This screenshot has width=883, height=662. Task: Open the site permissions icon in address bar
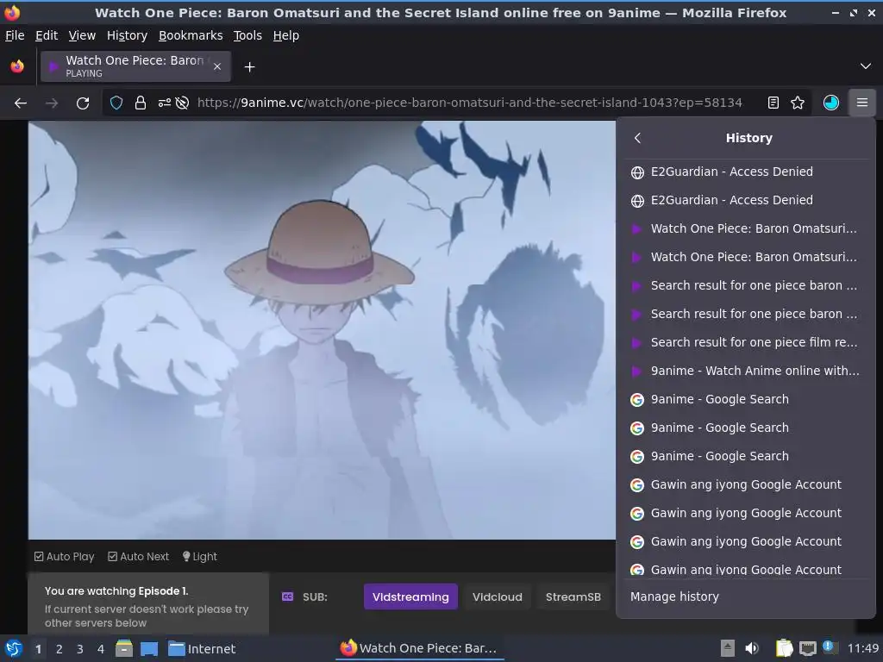point(165,103)
